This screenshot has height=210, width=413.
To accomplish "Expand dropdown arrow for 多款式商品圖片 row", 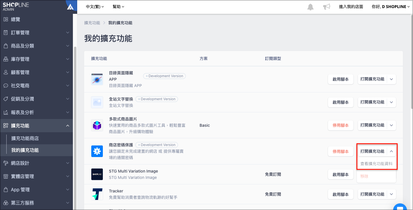I will pos(391,125).
